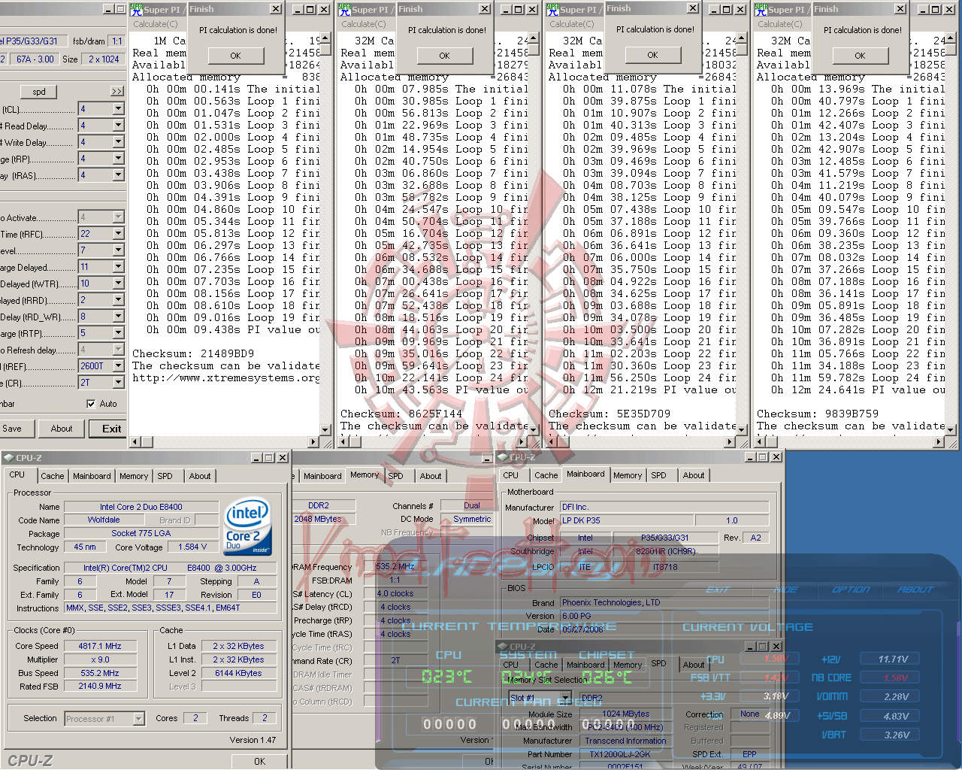
Task: Open the tRFC dropdown showing 22
Action: tap(118, 234)
